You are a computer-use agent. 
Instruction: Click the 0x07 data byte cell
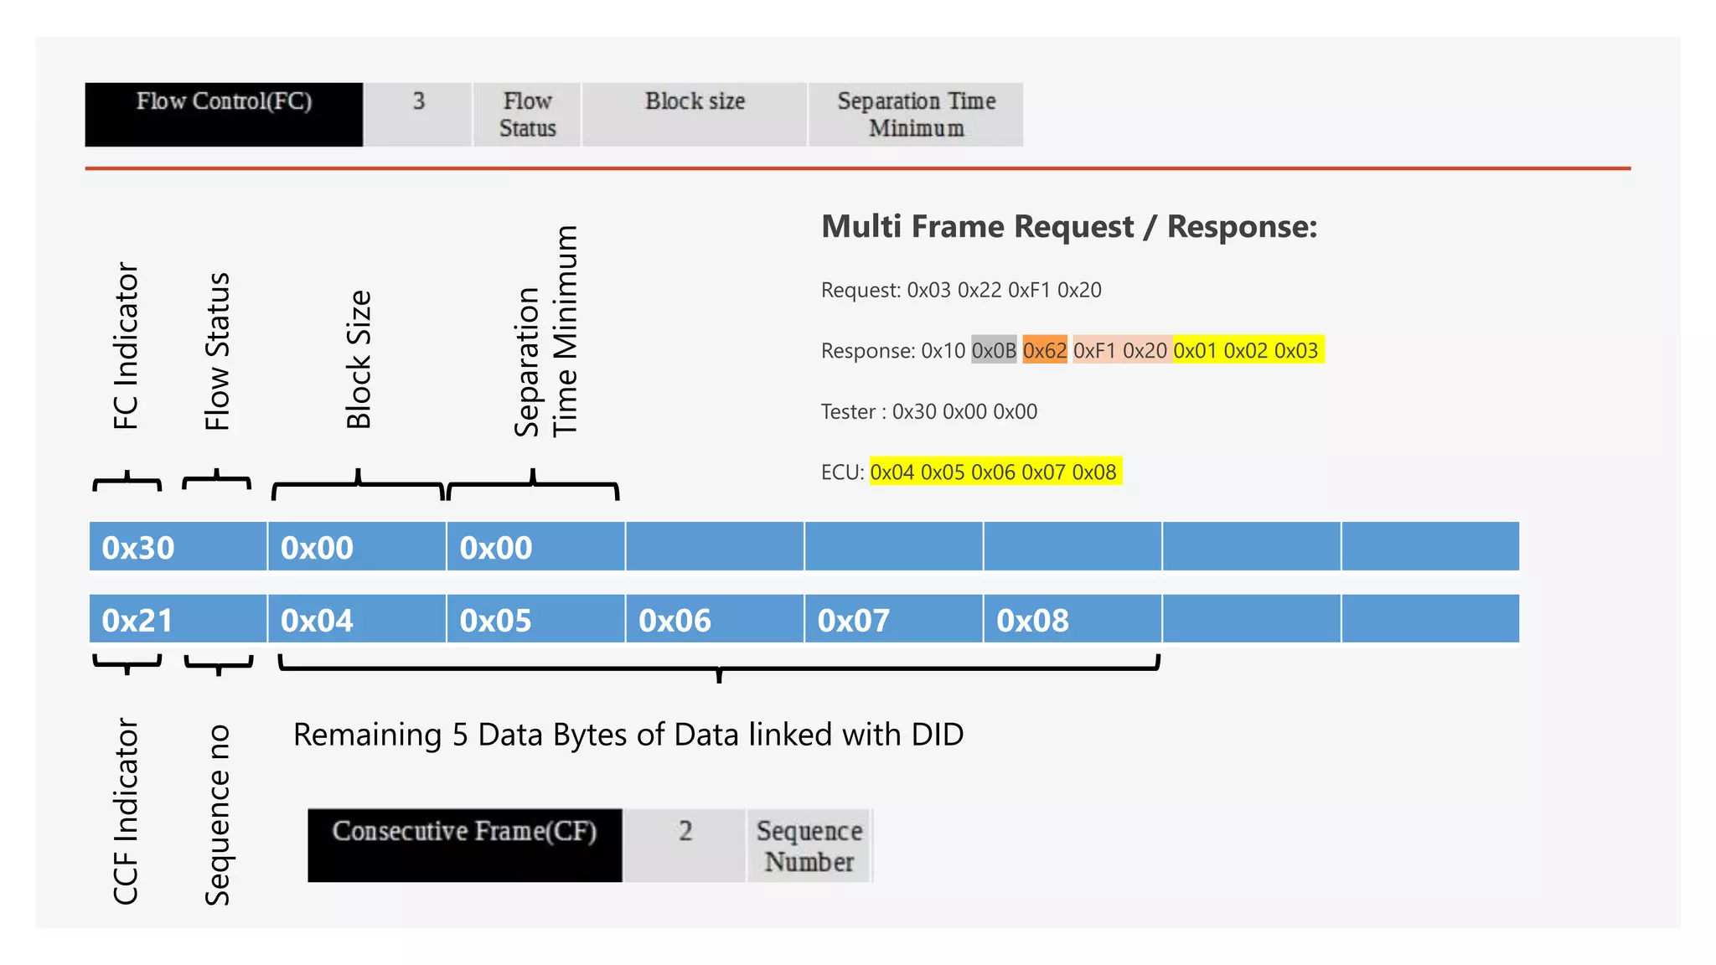click(x=893, y=620)
